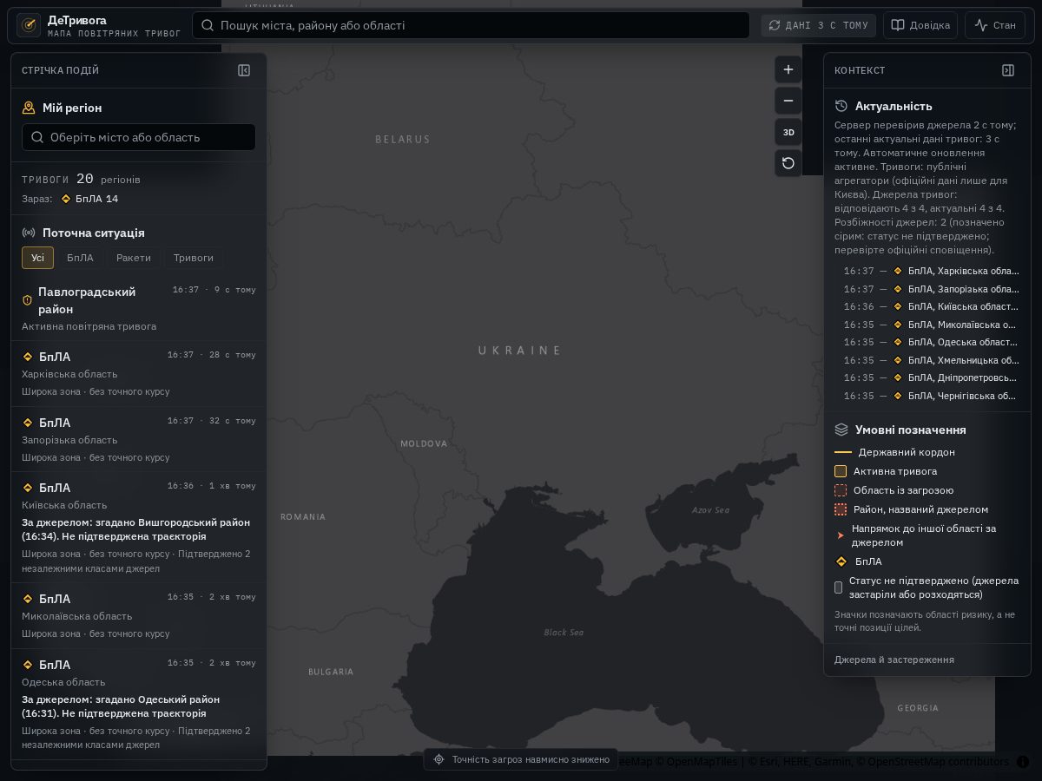
Task: Select the 16:35 Одеська log entry
Action: click(931, 342)
